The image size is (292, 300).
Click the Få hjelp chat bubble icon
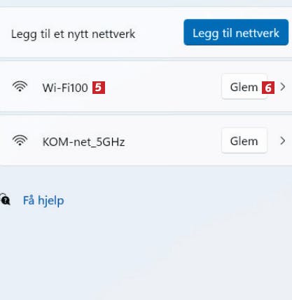pos(5,199)
